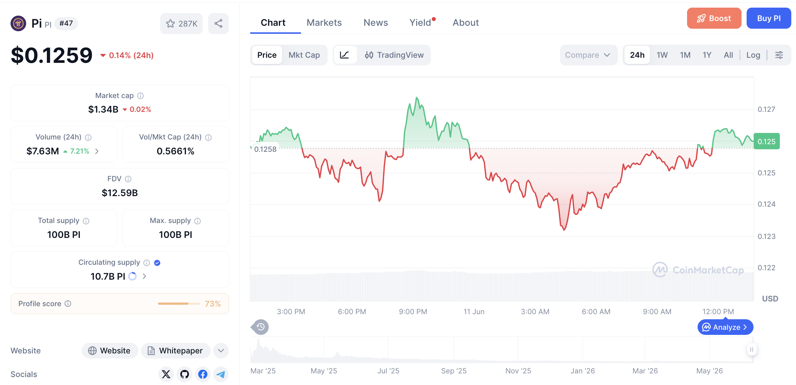Switch to TradingView chart
The height and width of the screenshot is (385, 796).
coord(395,55)
